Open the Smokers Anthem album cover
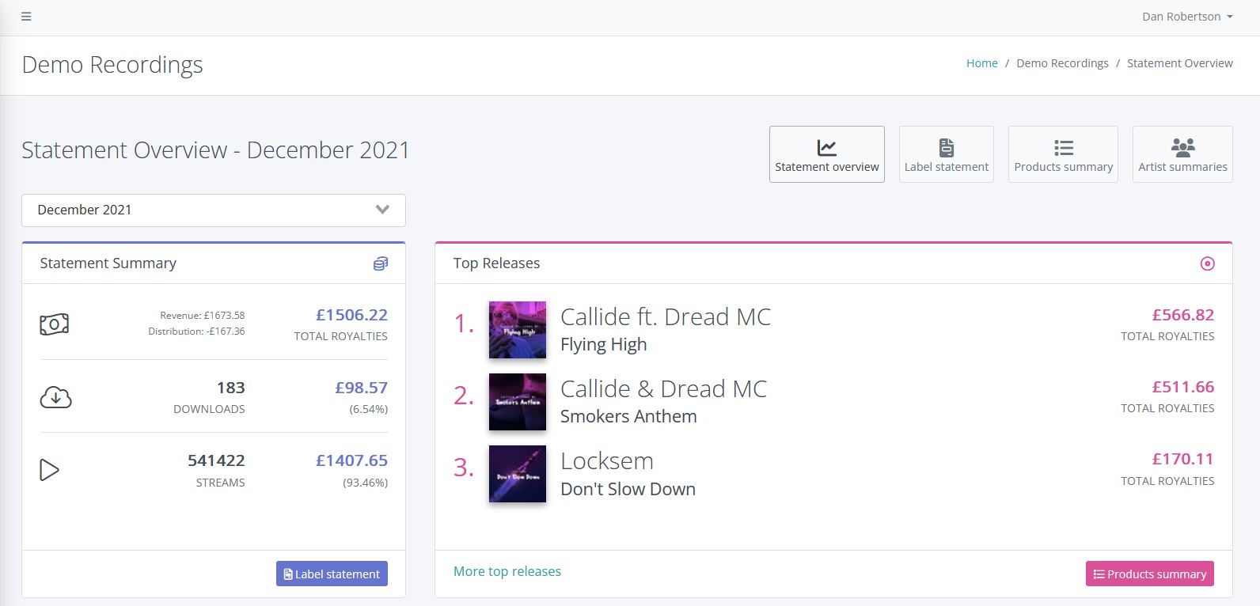 tap(518, 402)
